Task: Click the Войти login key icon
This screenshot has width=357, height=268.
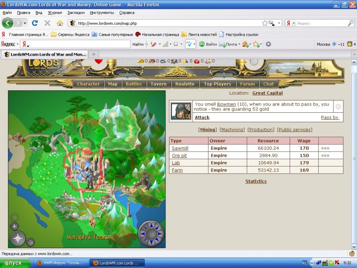Action: click(x=202, y=44)
